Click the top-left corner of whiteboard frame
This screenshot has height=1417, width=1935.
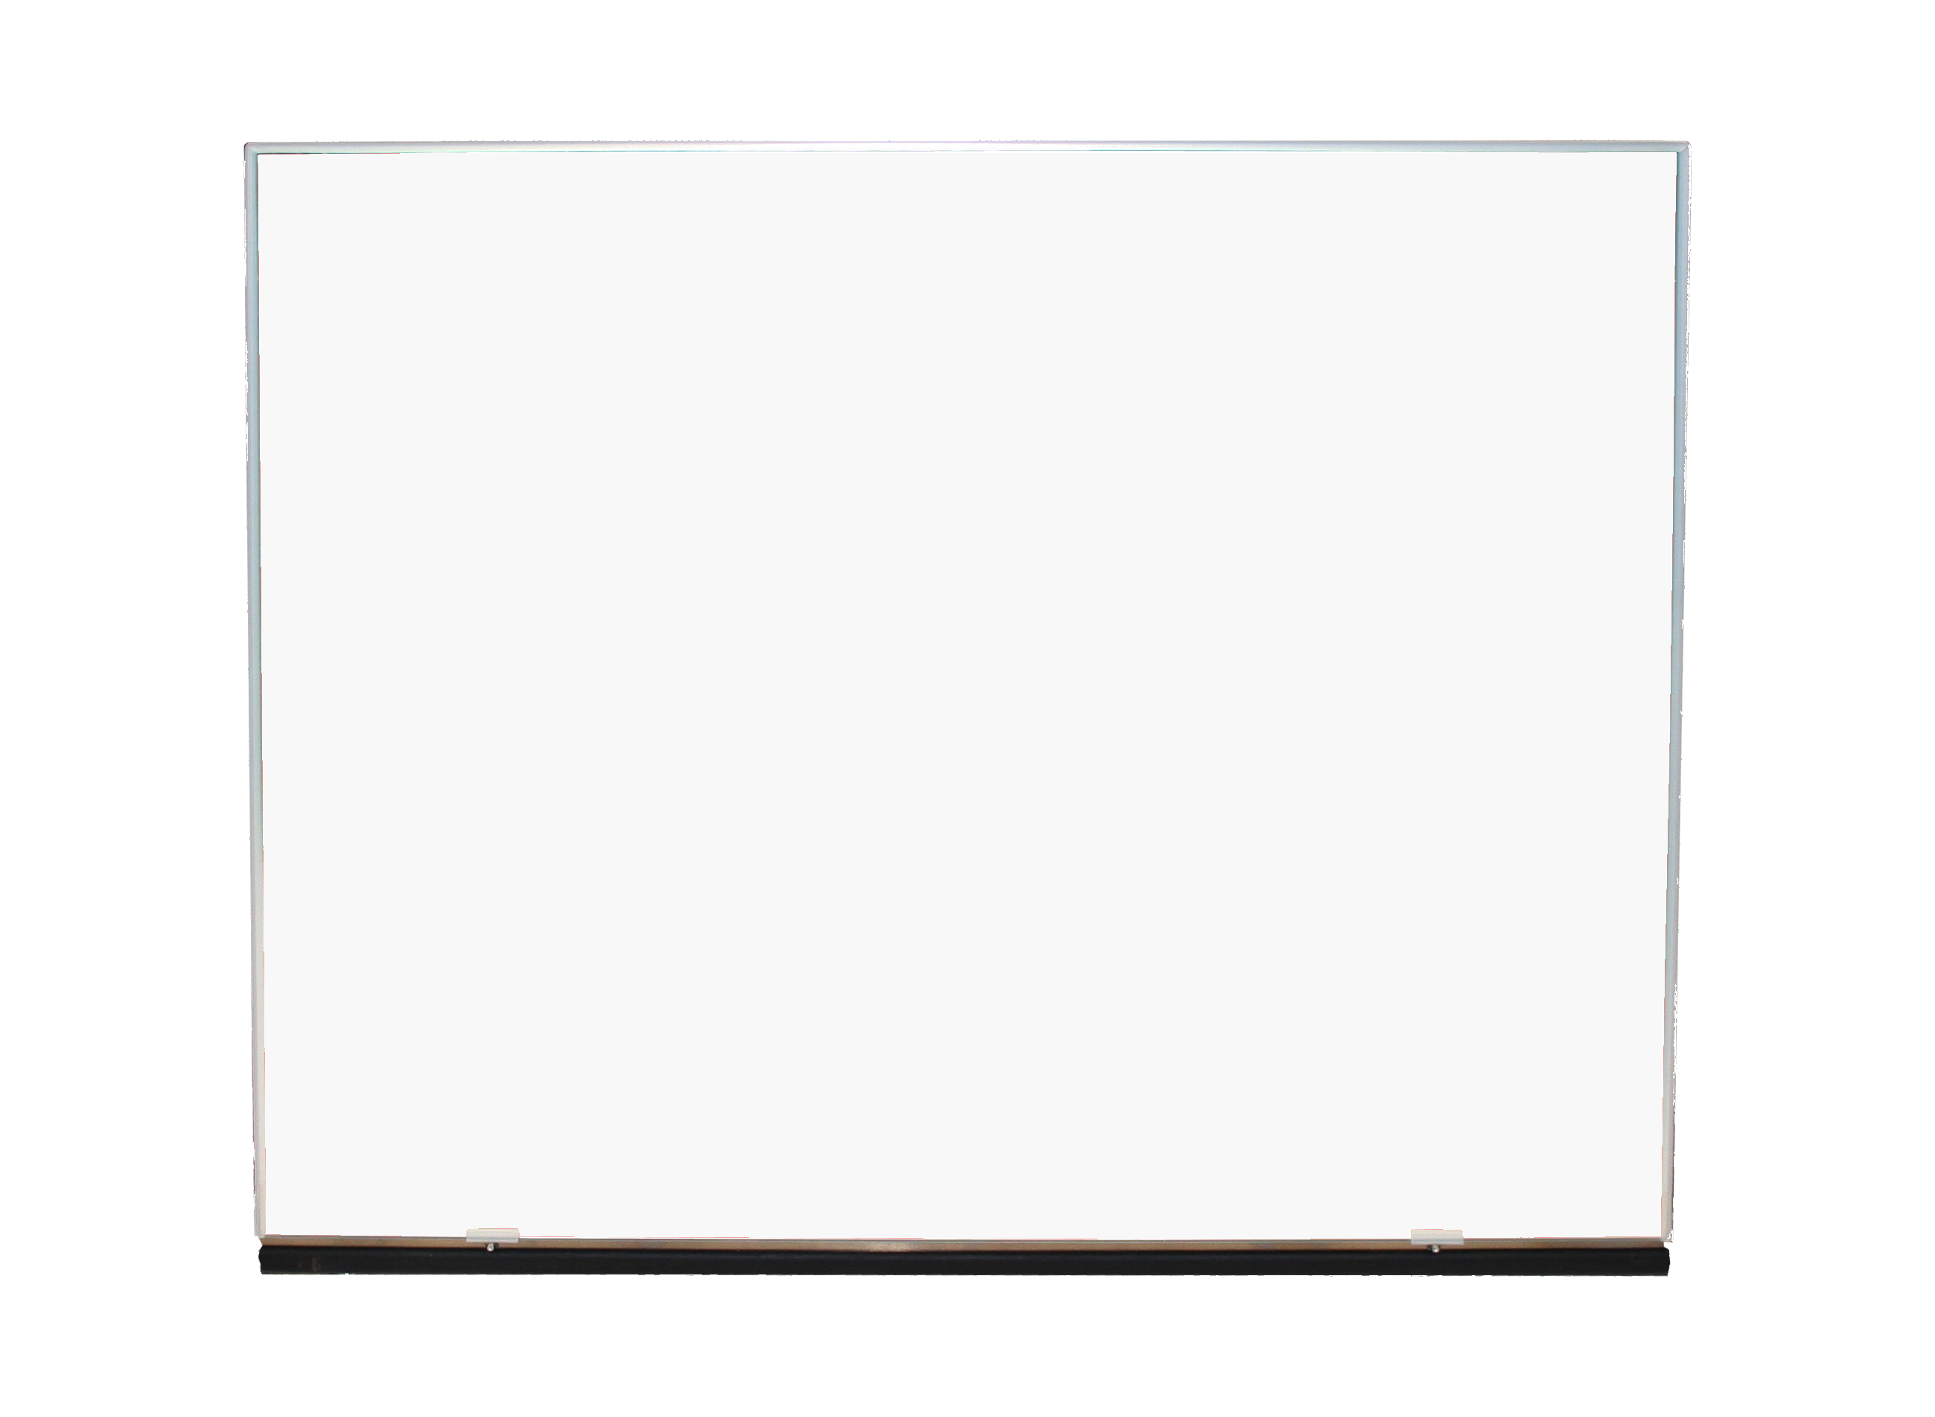coord(251,149)
